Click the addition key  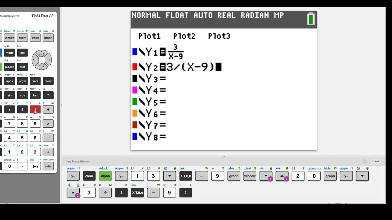[x=48, y=152]
